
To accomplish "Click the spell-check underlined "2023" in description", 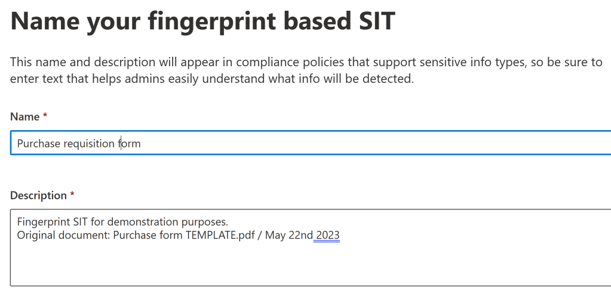I will click(328, 236).
